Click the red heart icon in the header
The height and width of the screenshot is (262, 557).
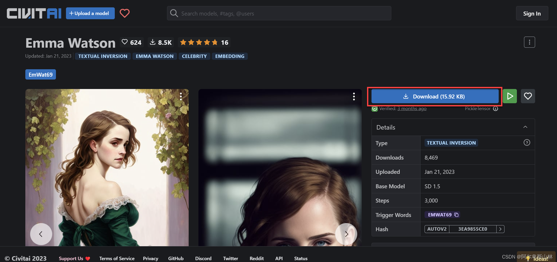(125, 13)
